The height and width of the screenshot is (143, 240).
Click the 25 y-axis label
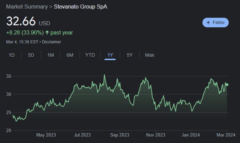pyautogui.click(x=9, y=112)
